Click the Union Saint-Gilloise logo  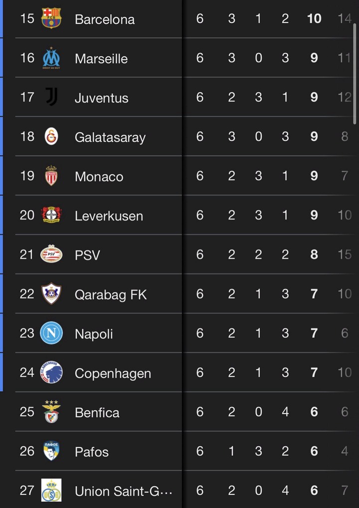tap(51, 491)
